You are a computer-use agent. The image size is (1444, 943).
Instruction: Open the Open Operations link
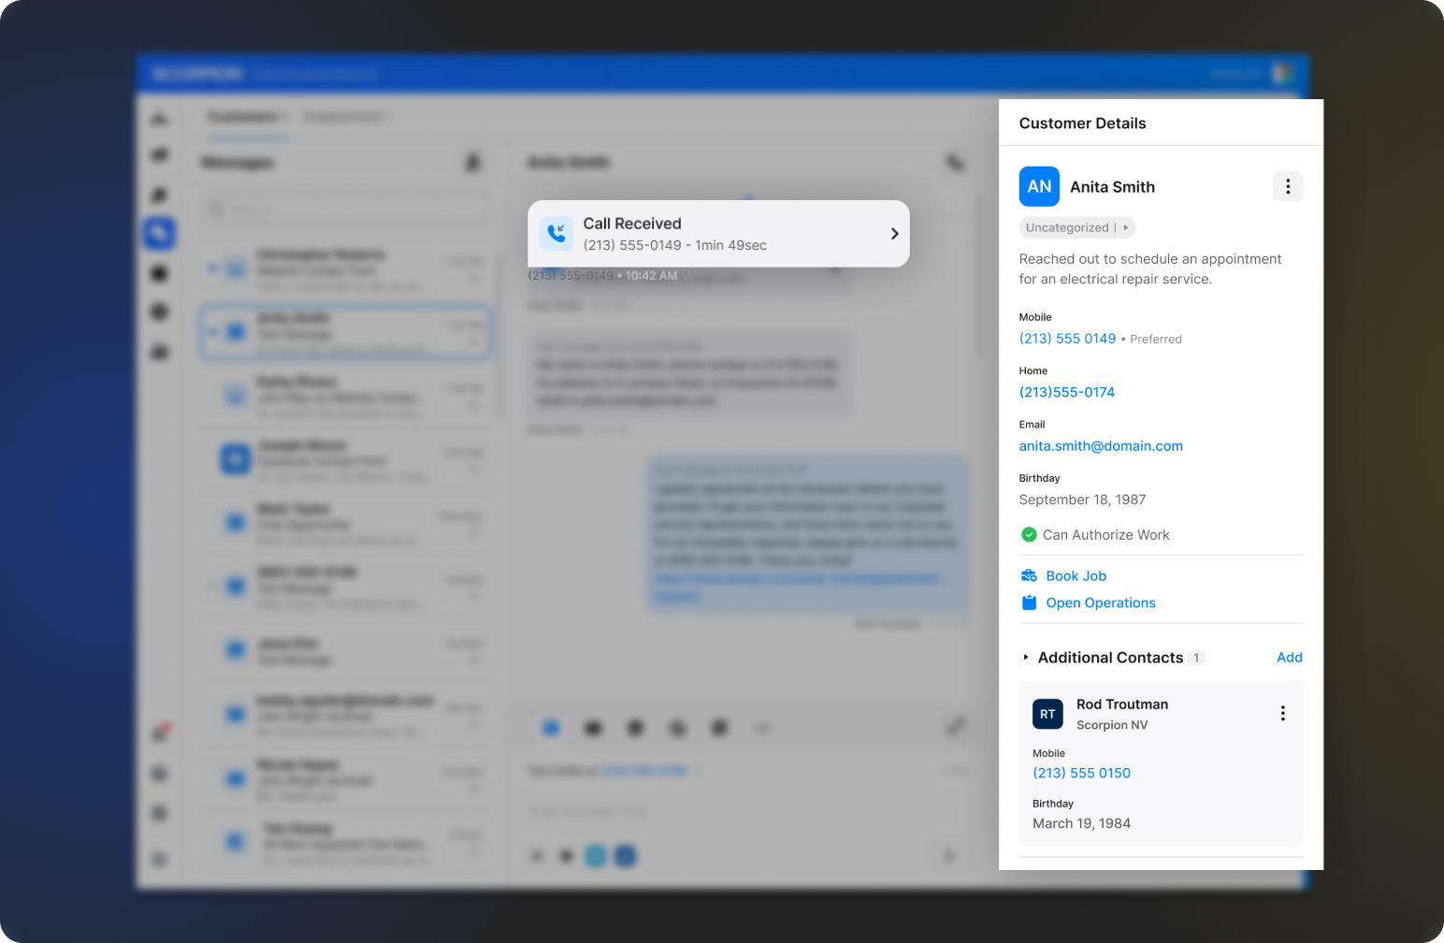pos(1101,603)
